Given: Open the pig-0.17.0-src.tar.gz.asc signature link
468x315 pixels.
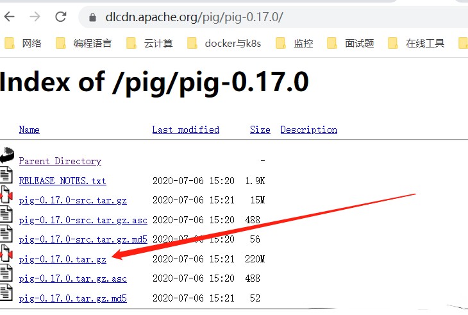Looking at the screenshot, I should (83, 220).
